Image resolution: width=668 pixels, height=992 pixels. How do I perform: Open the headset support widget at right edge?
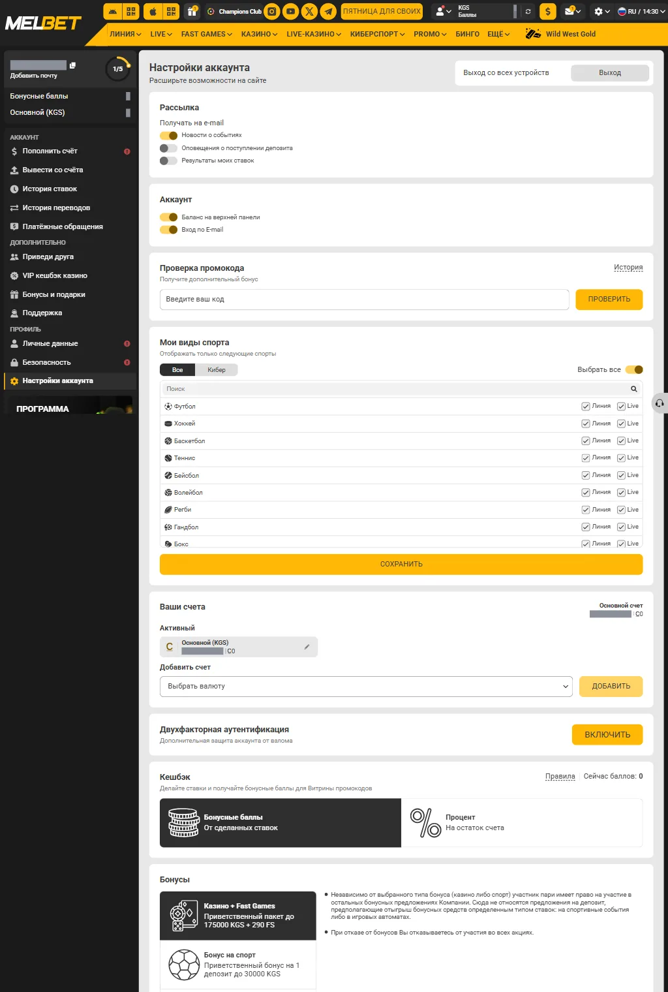click(660, 403)
